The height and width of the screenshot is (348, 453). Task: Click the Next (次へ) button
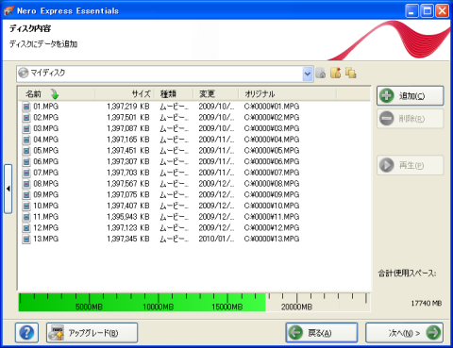404,333
